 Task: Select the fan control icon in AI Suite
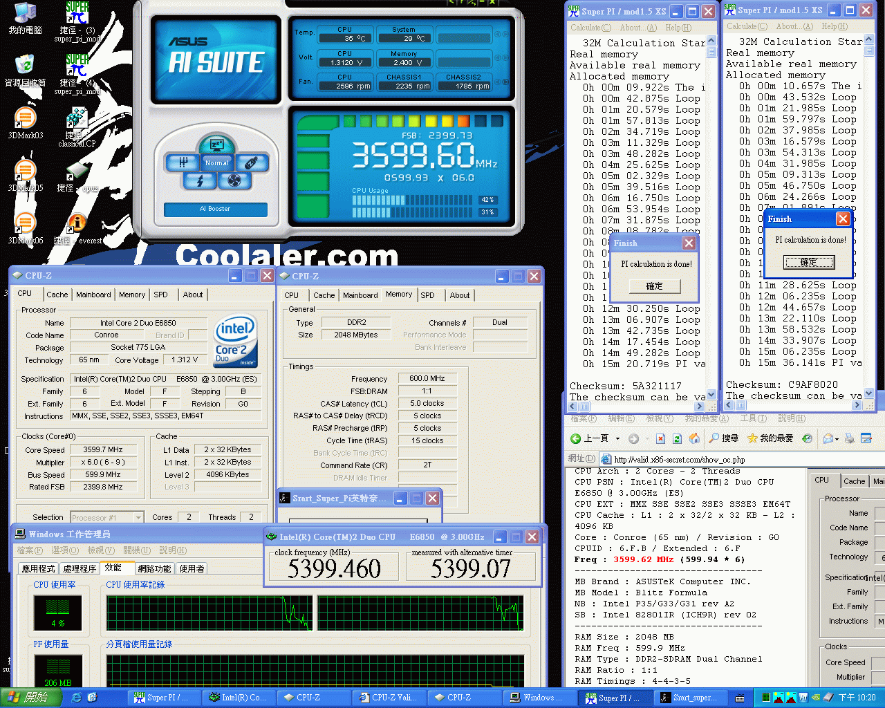point(234,180)
